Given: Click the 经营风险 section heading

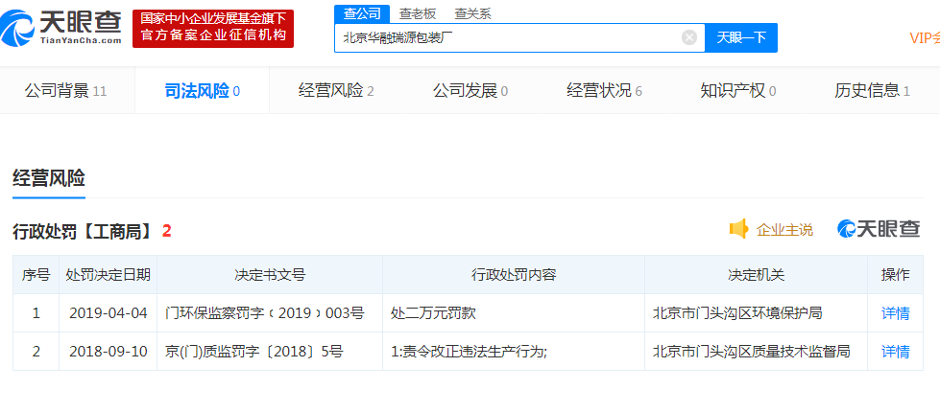Looking at the screenshot, I should (49, 178).
